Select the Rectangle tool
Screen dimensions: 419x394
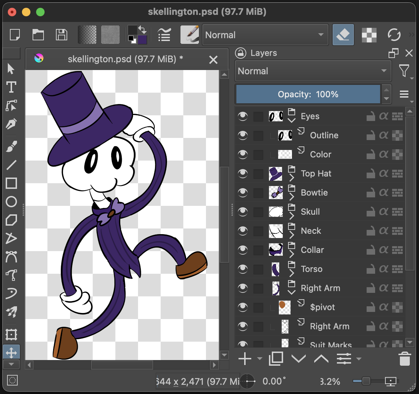coord(12,183)
